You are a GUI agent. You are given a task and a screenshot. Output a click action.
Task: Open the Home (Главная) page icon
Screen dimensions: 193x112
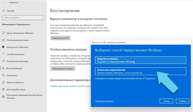[4, 11]
